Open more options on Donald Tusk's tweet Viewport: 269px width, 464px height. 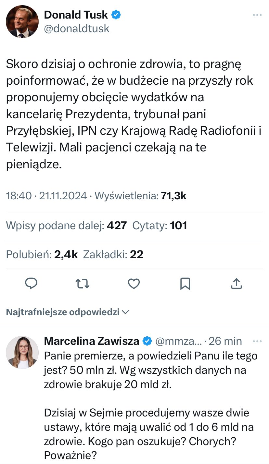click(x=257, y=15)
